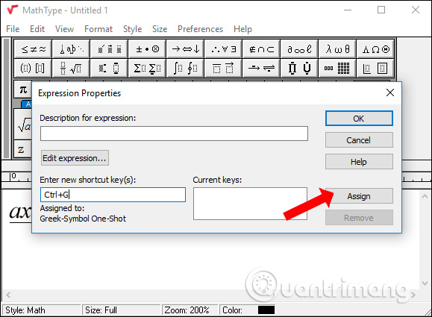Open the miscellaneous symbols palette (∂∞ℓ)

point(299,49)
